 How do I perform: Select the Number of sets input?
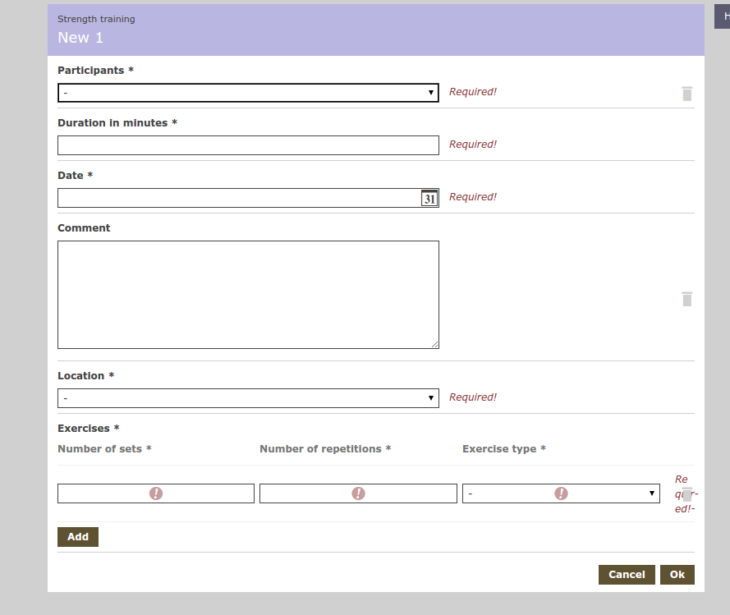coord(99,493)
